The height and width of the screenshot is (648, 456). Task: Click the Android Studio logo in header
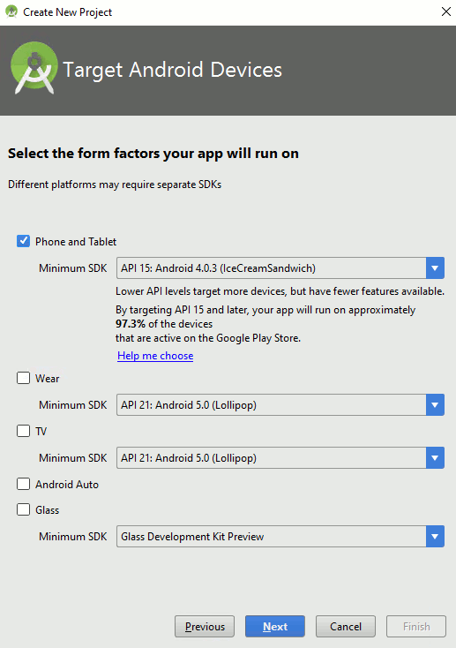(34, 68)
